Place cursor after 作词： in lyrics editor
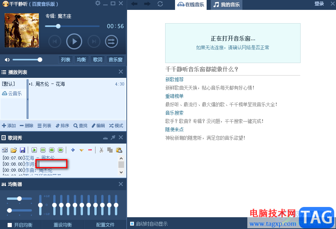 (x=39, y=164)
